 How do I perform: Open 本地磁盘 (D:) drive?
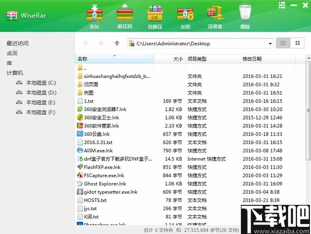coord(36,93)
